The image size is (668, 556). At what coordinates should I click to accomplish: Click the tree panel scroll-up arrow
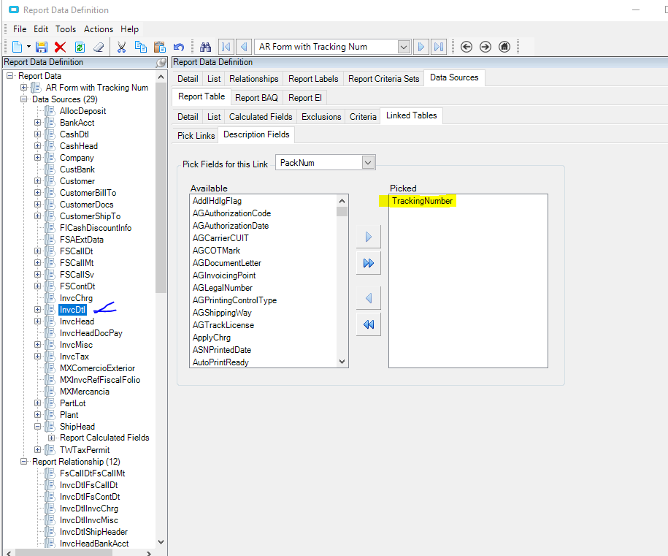click(x=161, y=77)
